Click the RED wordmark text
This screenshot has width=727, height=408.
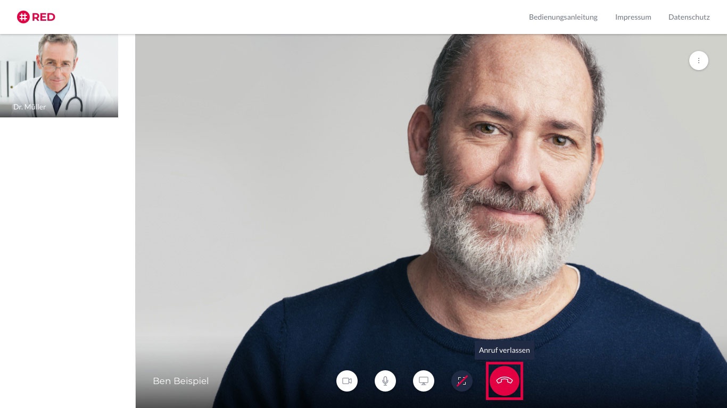coord(44,17)
